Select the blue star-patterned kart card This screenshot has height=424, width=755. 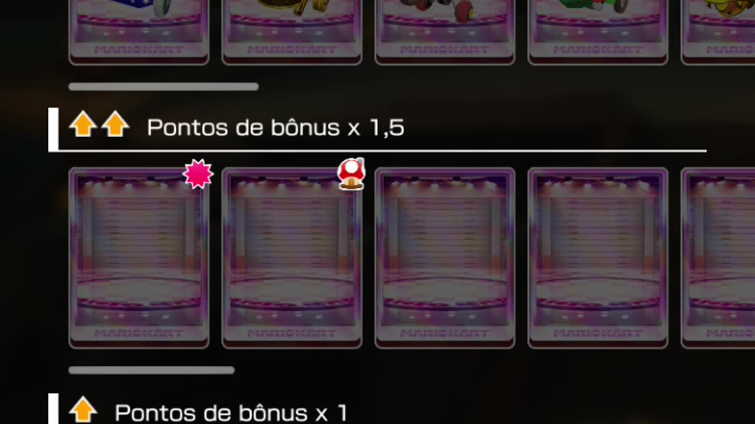[139, 32]
